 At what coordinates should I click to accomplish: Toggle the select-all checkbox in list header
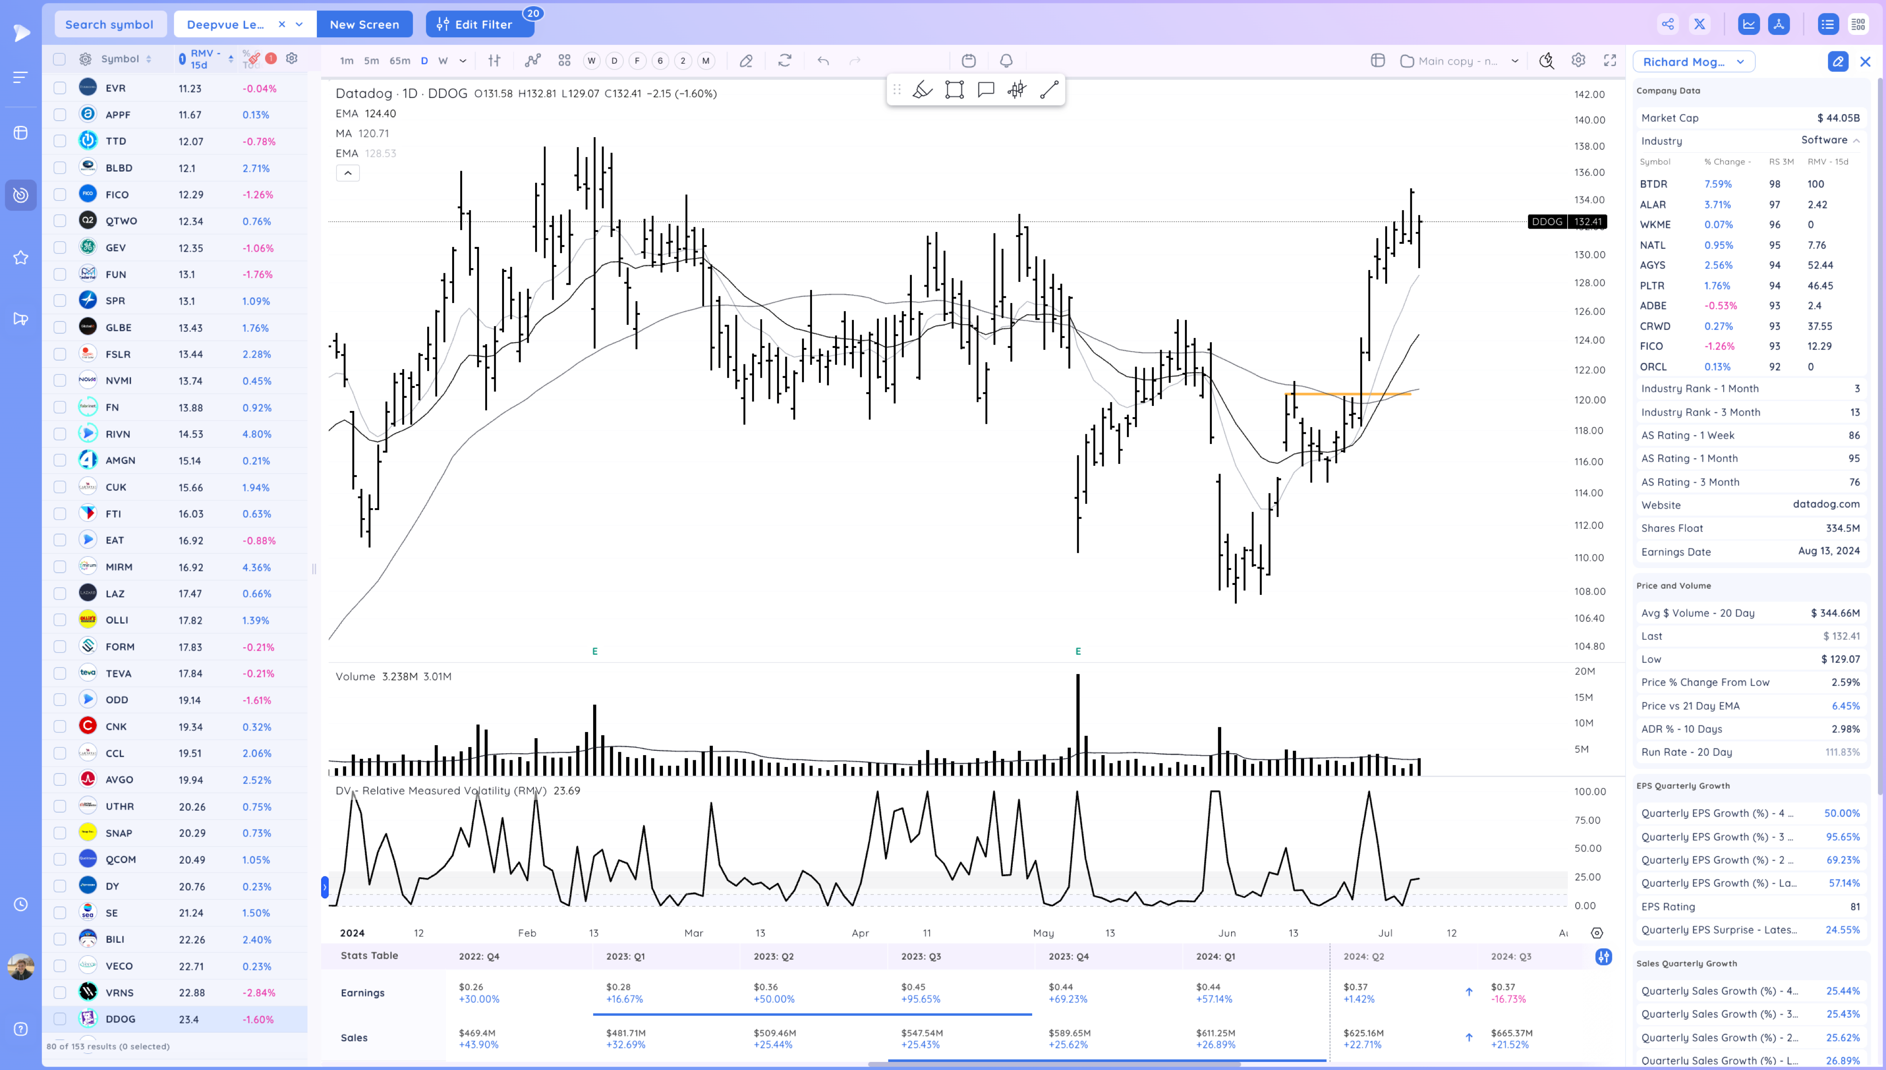(59, 59)
